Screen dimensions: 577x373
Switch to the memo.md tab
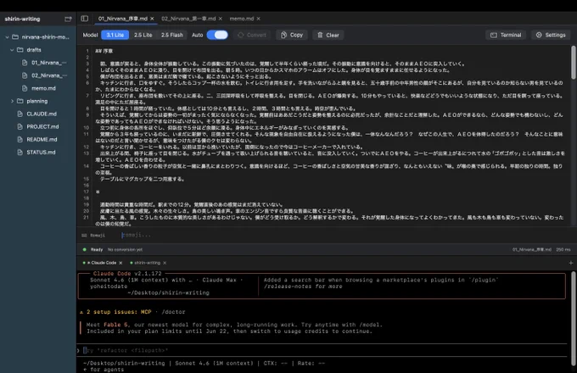[241, 19]
